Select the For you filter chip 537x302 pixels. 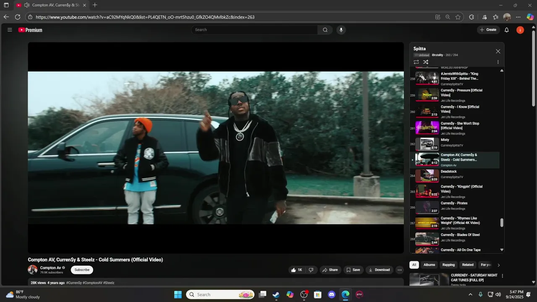point(486,265)
